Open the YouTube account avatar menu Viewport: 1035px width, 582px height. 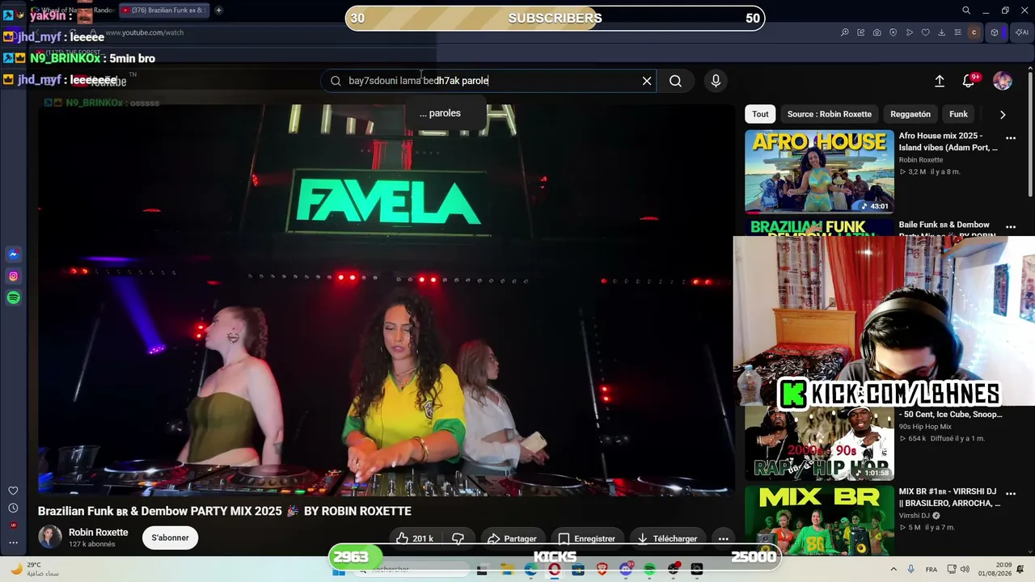click(x=1003, y=81)
